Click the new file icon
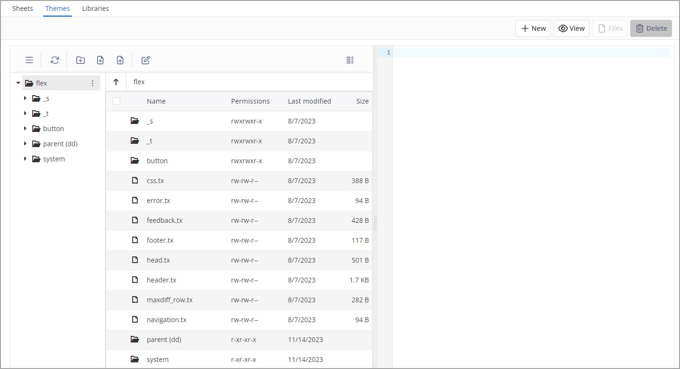 pos(100,60)
